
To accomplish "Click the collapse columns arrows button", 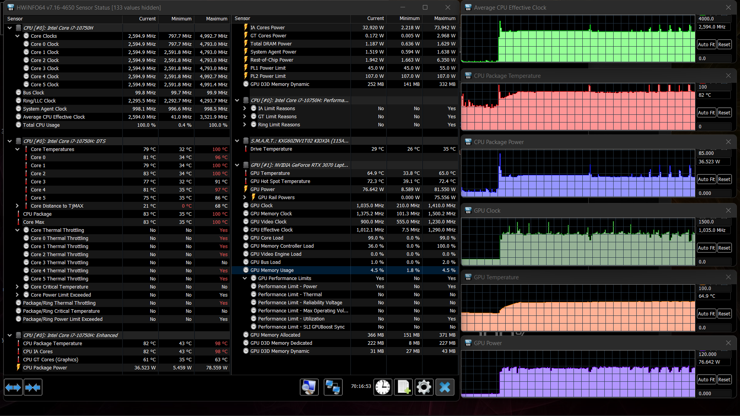I will (x=33, y=387).
